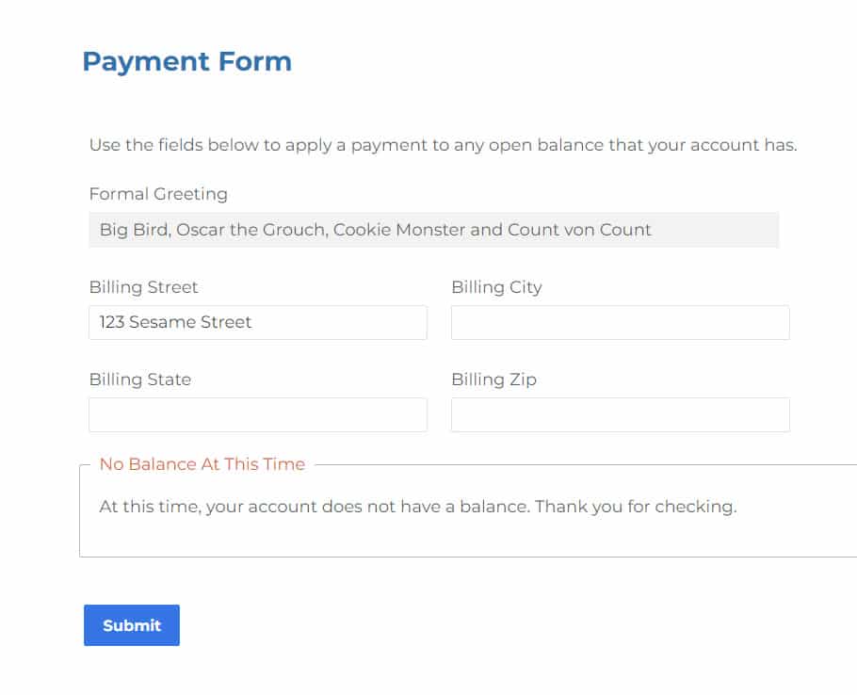The height and width of the screenshot is (695, 857).
Task: Click inside the Billing City input field
Action: pyautogui.click(x=620, y=322)
